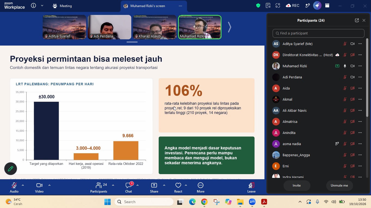Click the REC recording indicator
371x208 pixels.
[x=292, y=6]
